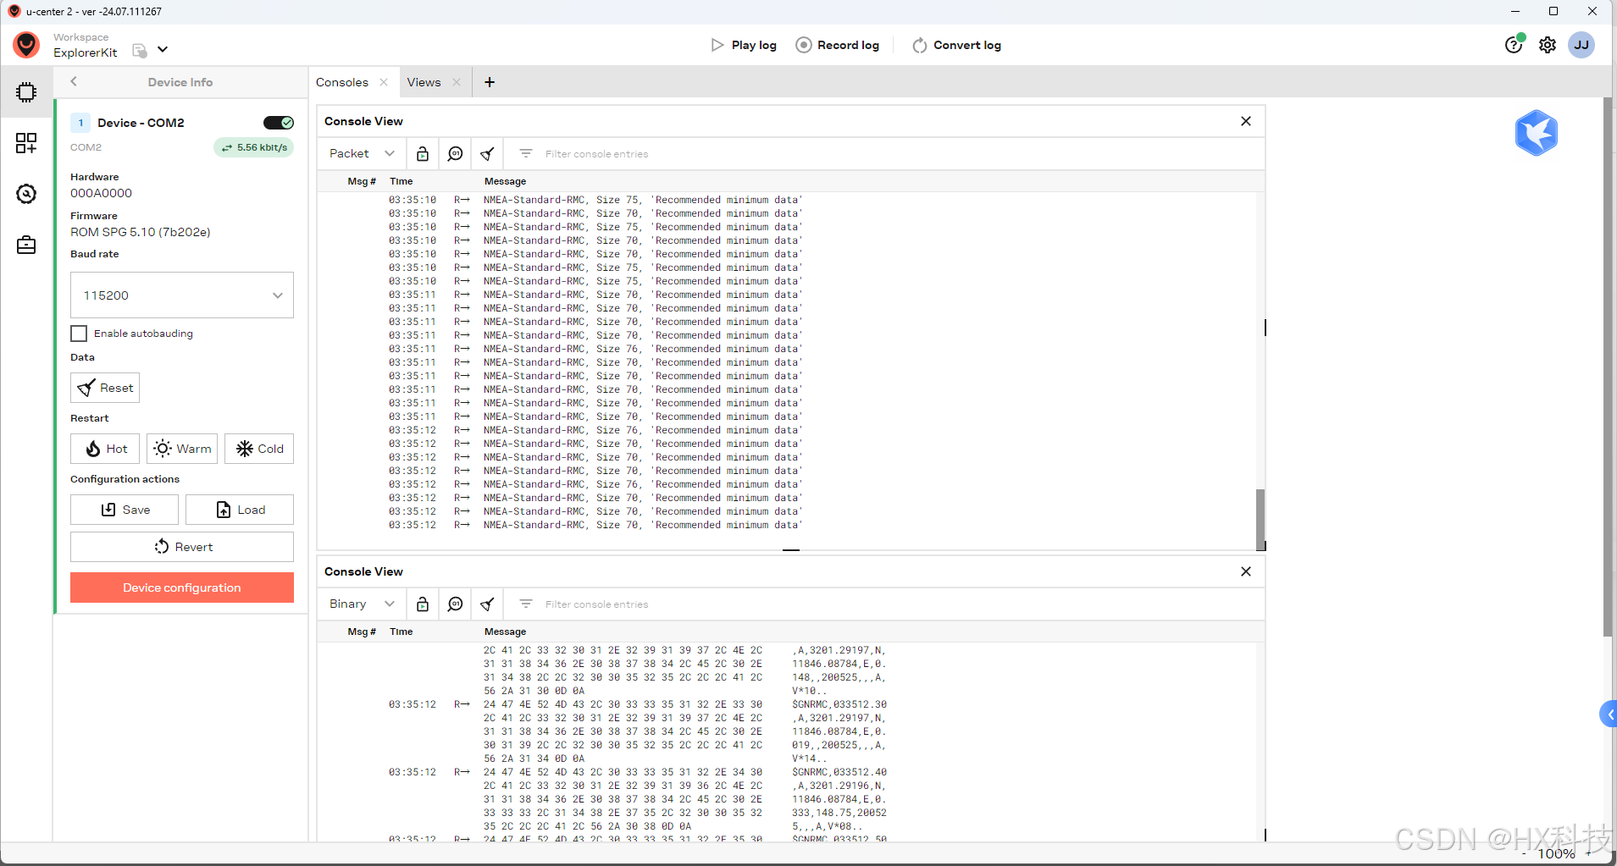The image size is (1617, 866).
Task: Toggle scroll lock in Binary console
Action: pyautogui.click(x=423, y=604)
